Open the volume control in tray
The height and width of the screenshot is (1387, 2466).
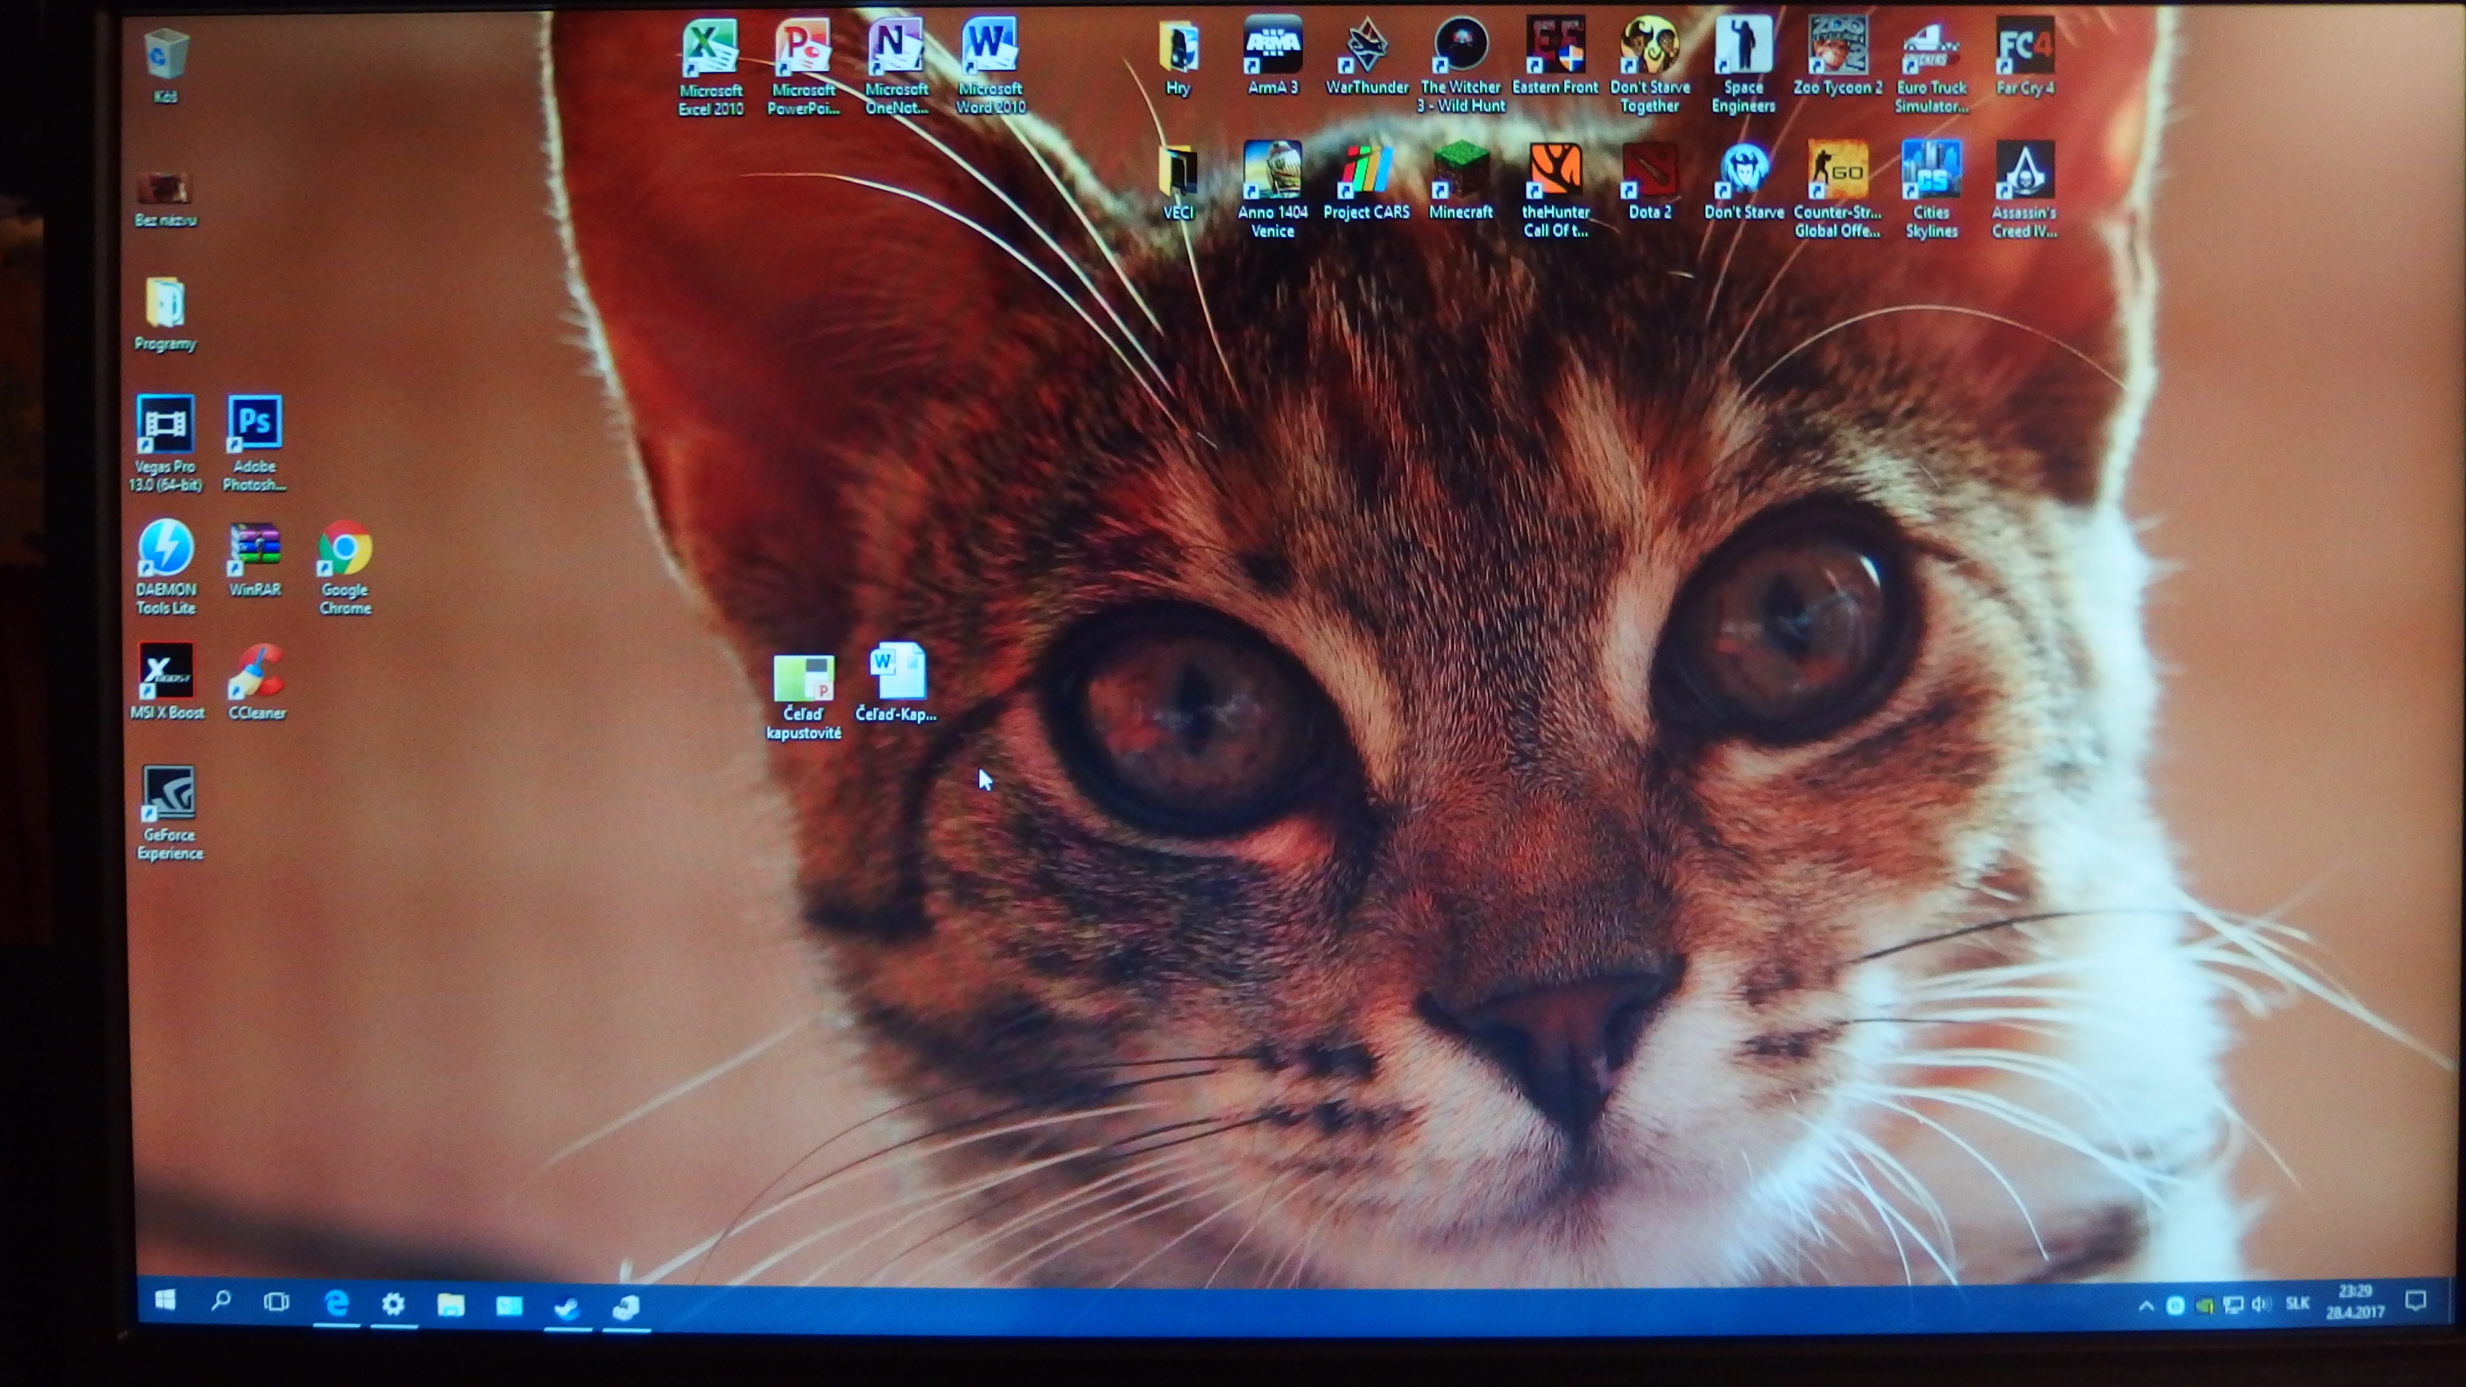2261,1305
